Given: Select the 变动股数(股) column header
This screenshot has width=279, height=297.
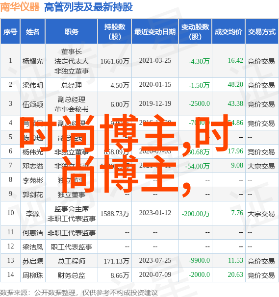Looking at the screenshot, I should [x=195, y=32].
